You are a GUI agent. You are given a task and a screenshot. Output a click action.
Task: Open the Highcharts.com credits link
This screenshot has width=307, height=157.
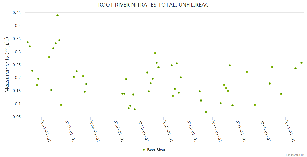[x=294, y=155]
